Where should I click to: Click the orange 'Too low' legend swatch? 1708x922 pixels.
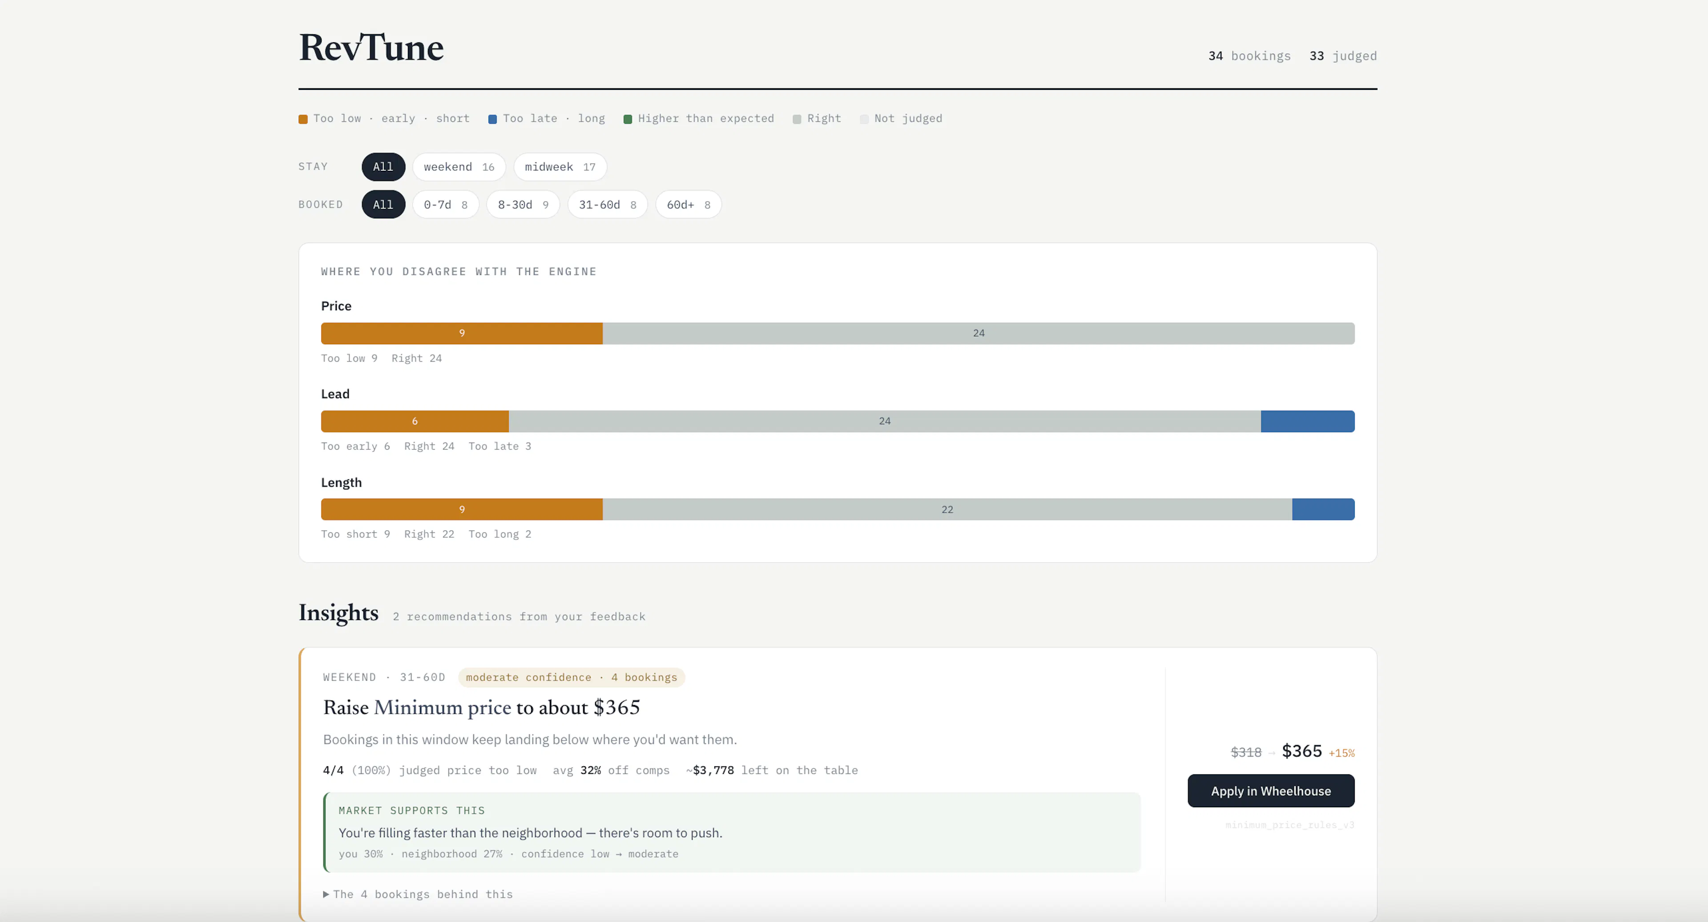(x=303, y=119)
